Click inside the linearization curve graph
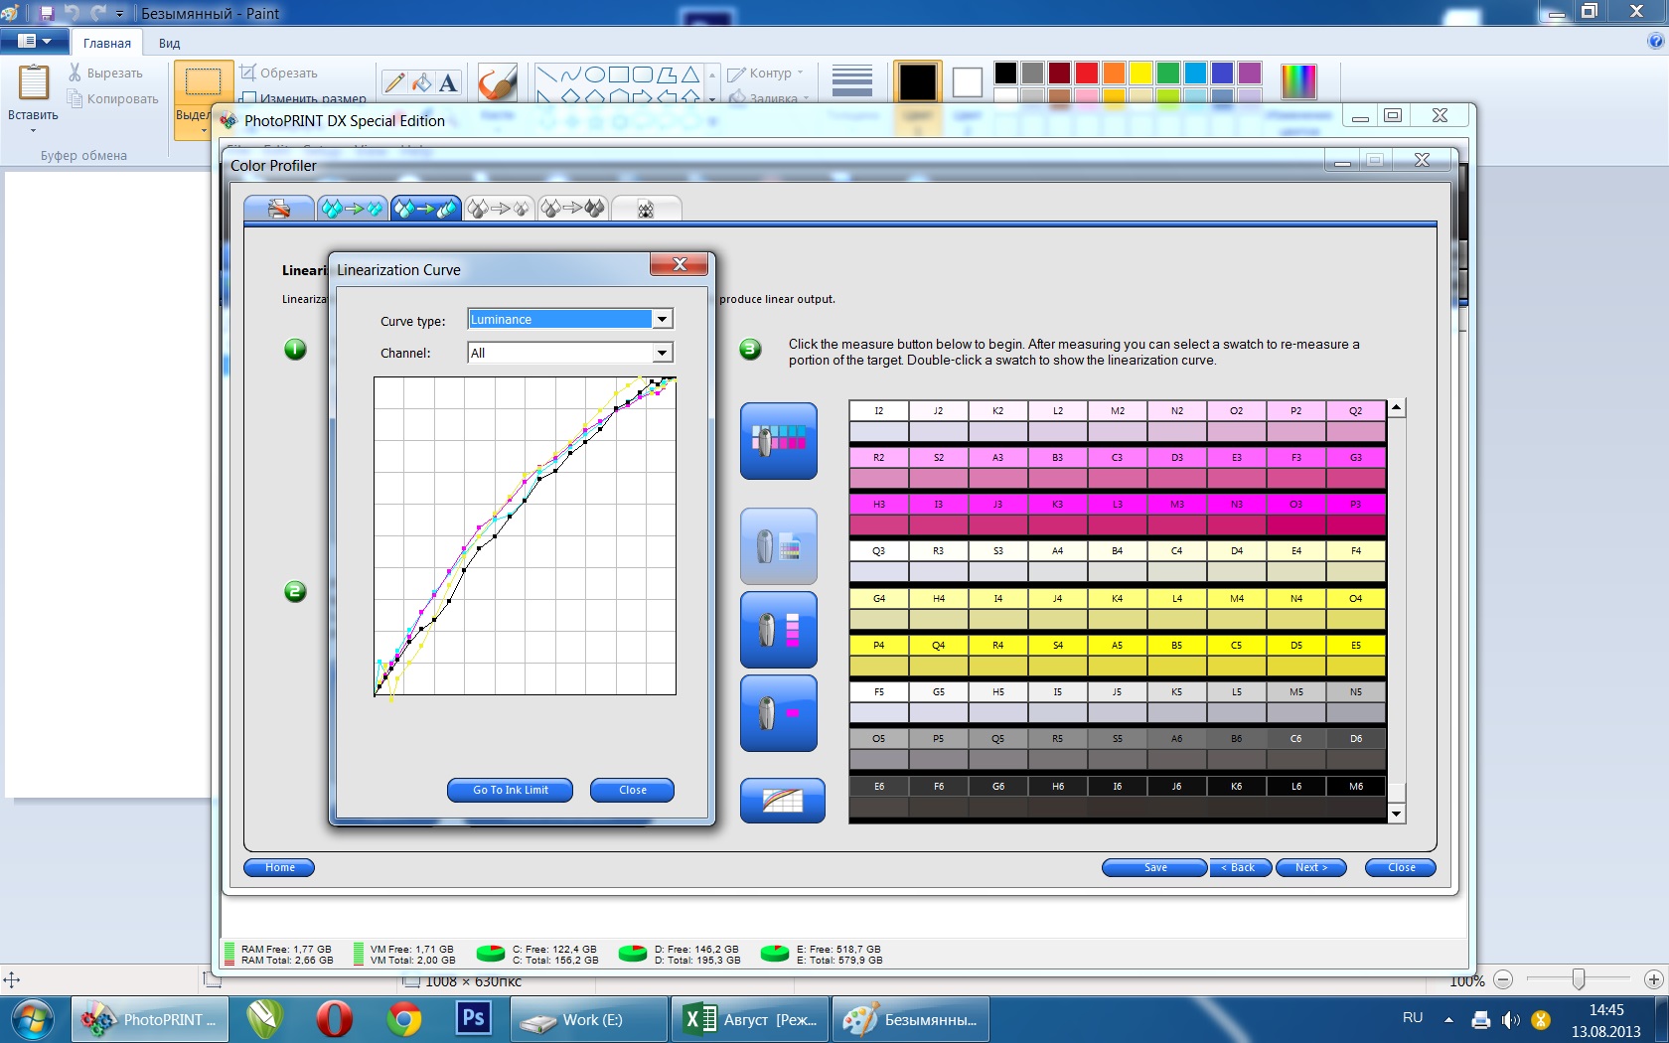Screen dimensions: 1669x1043 click(x=525, y=535)
